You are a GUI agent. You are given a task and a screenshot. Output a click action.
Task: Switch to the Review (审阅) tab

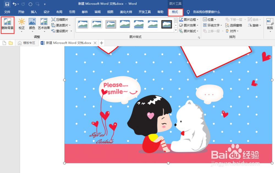(x=98, y=12)
